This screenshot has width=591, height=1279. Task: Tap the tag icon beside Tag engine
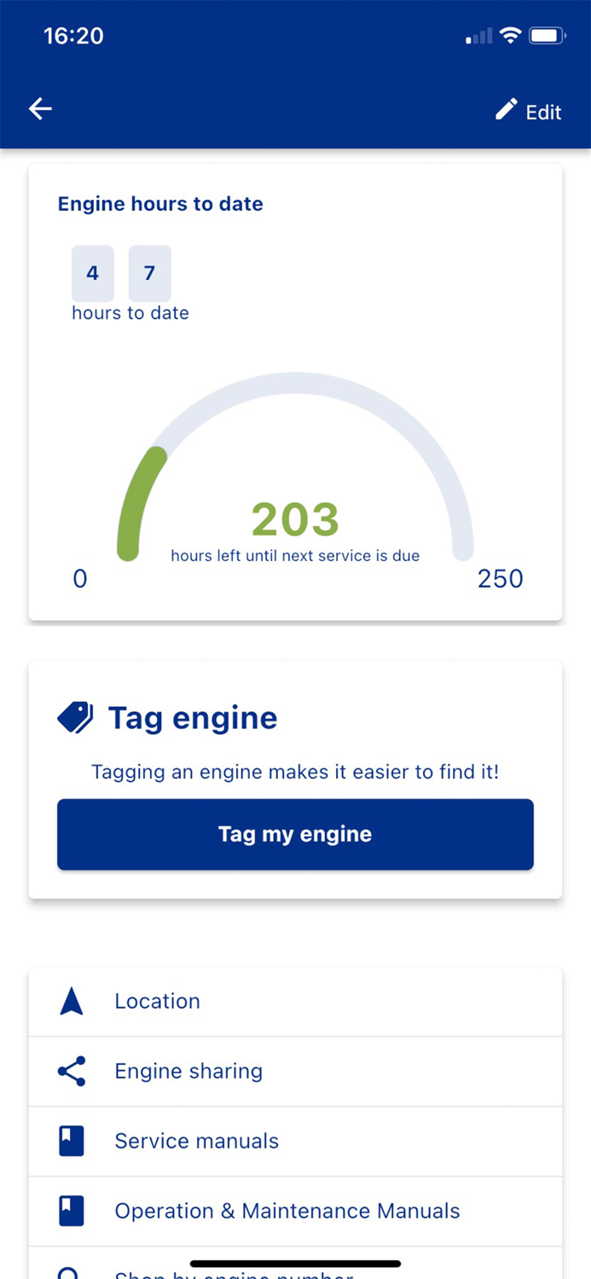(75, 717)
